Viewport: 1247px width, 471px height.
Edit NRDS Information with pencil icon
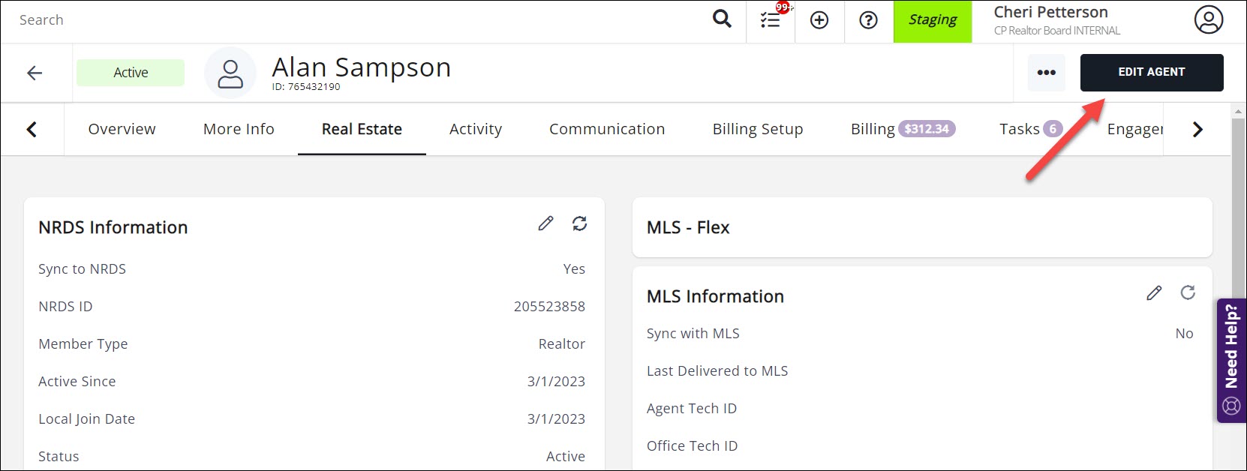coord(545,223)
